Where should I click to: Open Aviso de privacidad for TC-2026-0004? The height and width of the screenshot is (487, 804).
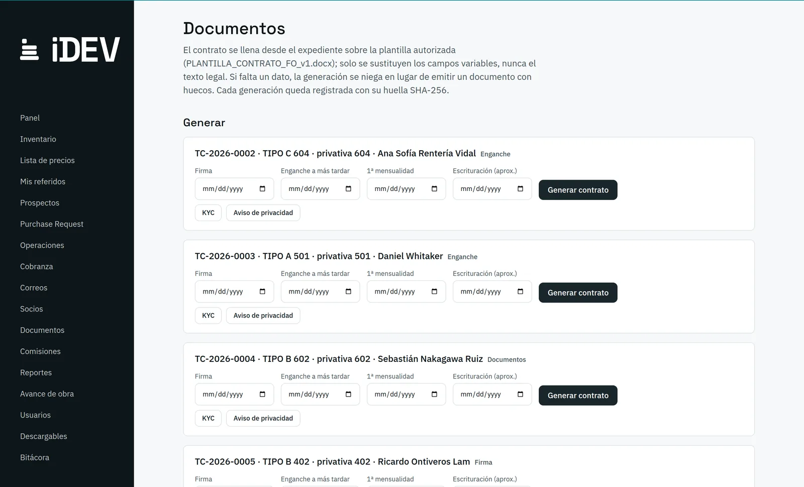point(263,418)
